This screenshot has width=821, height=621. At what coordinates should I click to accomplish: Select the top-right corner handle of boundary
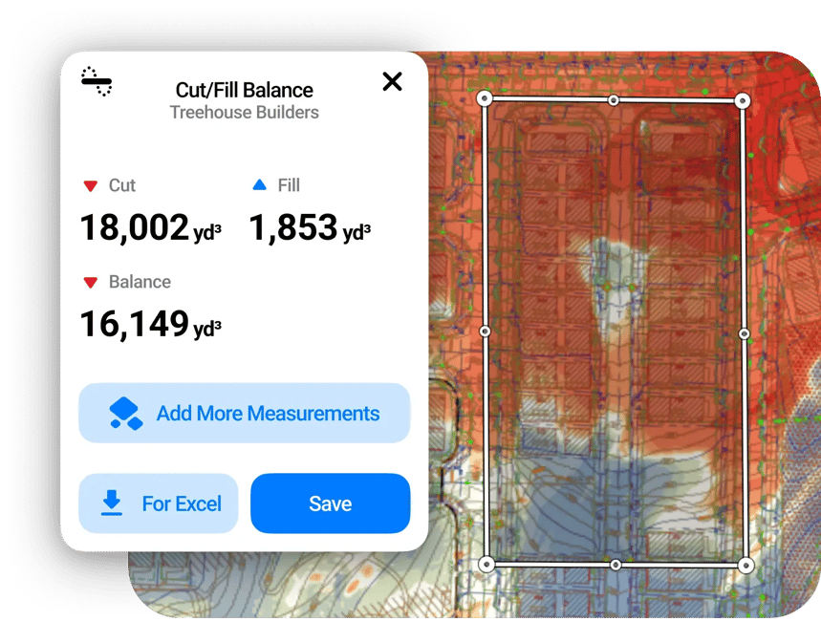742,100
